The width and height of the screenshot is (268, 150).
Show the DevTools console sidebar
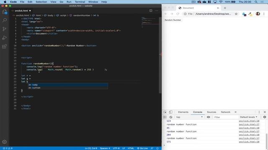point(165,117)
